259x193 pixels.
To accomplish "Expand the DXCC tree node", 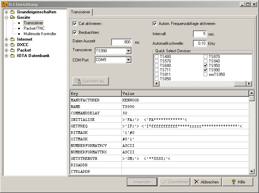I will coord(6,45).
